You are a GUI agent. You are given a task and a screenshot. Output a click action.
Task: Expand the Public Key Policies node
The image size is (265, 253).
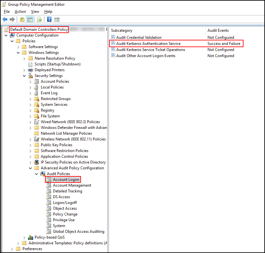click(x=30, y=145)
